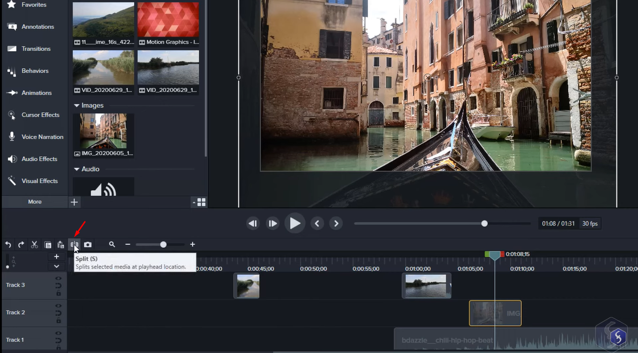Screen dimensions: 638x353
Task: Paste media from the clipboard
Action: click(61, 244)
